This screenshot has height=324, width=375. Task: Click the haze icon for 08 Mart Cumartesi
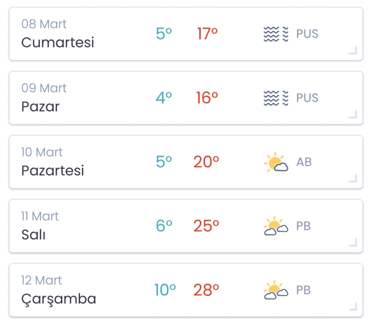[276, 34]
